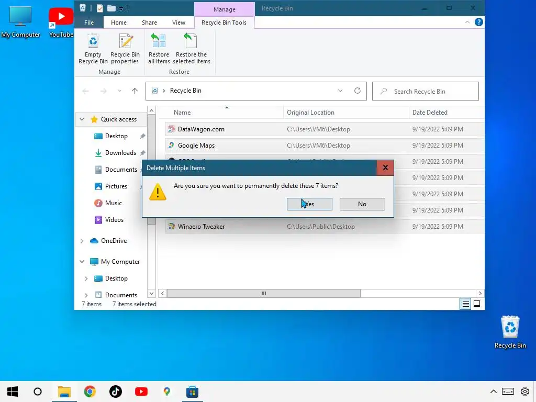Click the warning icon in dialog
Screen dimensions: 536x402
coord(158,192)
